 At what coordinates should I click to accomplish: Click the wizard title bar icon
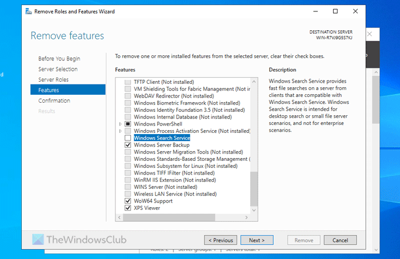tap(29, 11)
